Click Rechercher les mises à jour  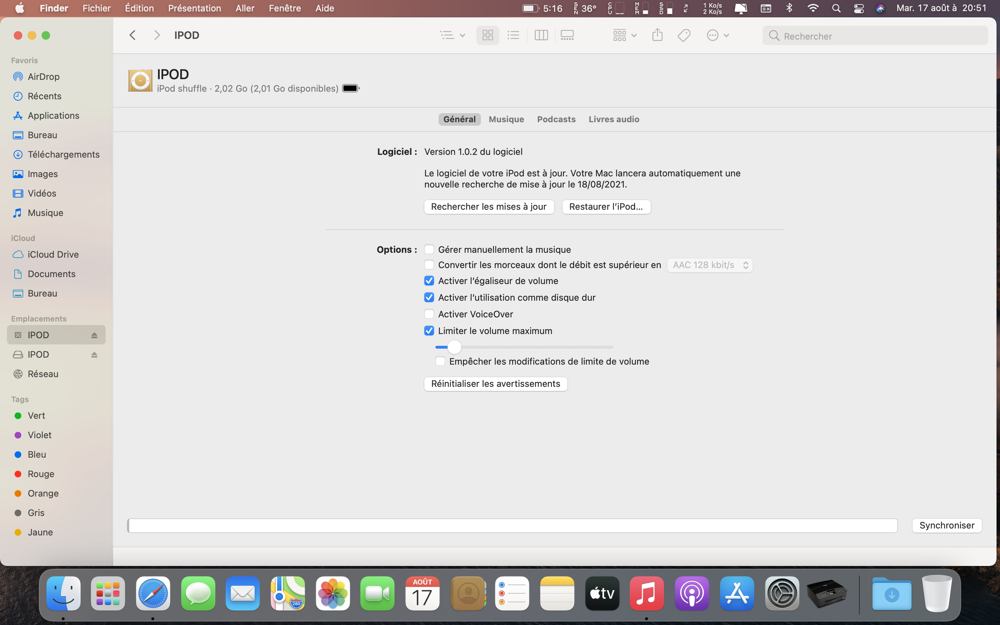click(489, 207)
